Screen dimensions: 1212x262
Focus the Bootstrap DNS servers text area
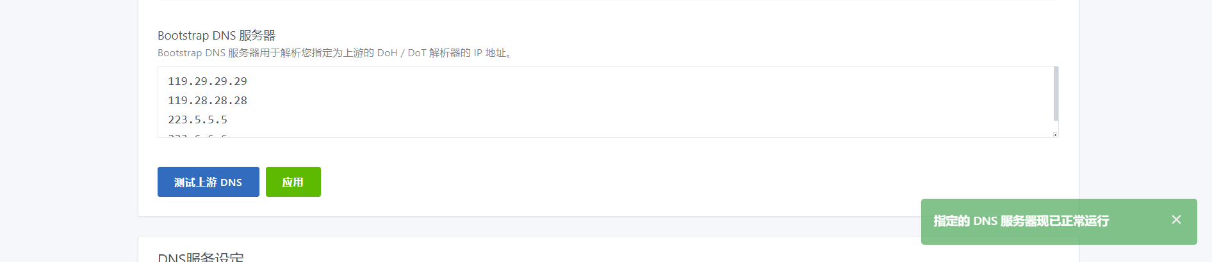(608, 102)
